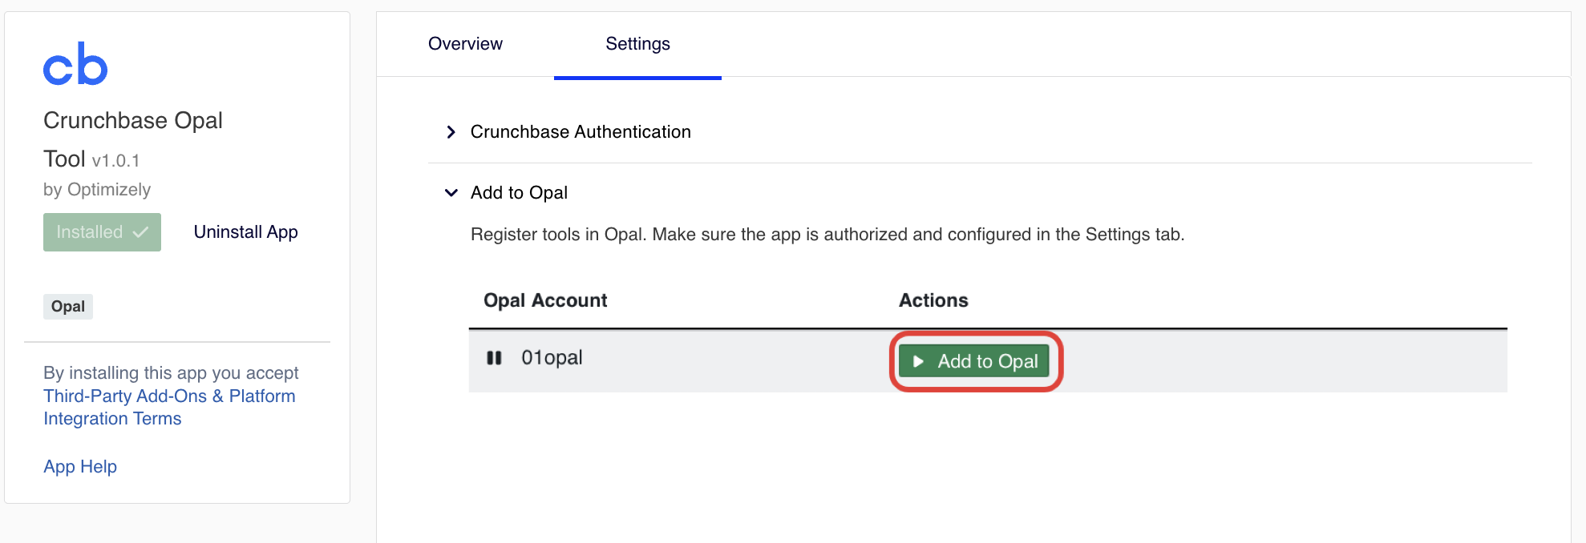Select the Settings tab
Screen dimensions: 1586x543
[637, 44]
